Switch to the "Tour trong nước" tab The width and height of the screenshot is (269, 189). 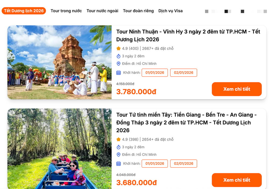coord(66,11)
